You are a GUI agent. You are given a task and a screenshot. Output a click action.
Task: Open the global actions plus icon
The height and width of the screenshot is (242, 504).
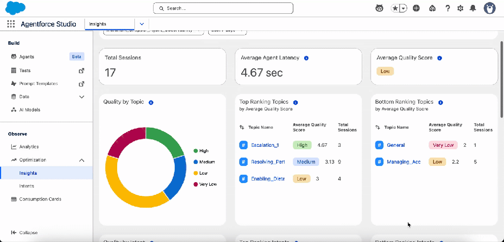(x=416, y=8)
